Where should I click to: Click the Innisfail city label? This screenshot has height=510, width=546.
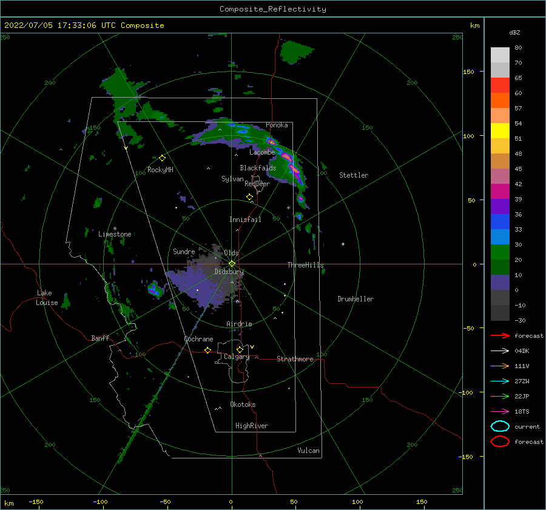tap(245, 220)
